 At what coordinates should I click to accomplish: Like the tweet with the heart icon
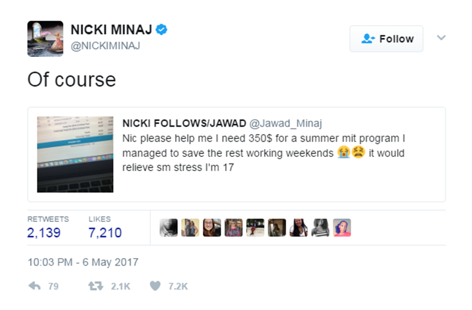155,286
